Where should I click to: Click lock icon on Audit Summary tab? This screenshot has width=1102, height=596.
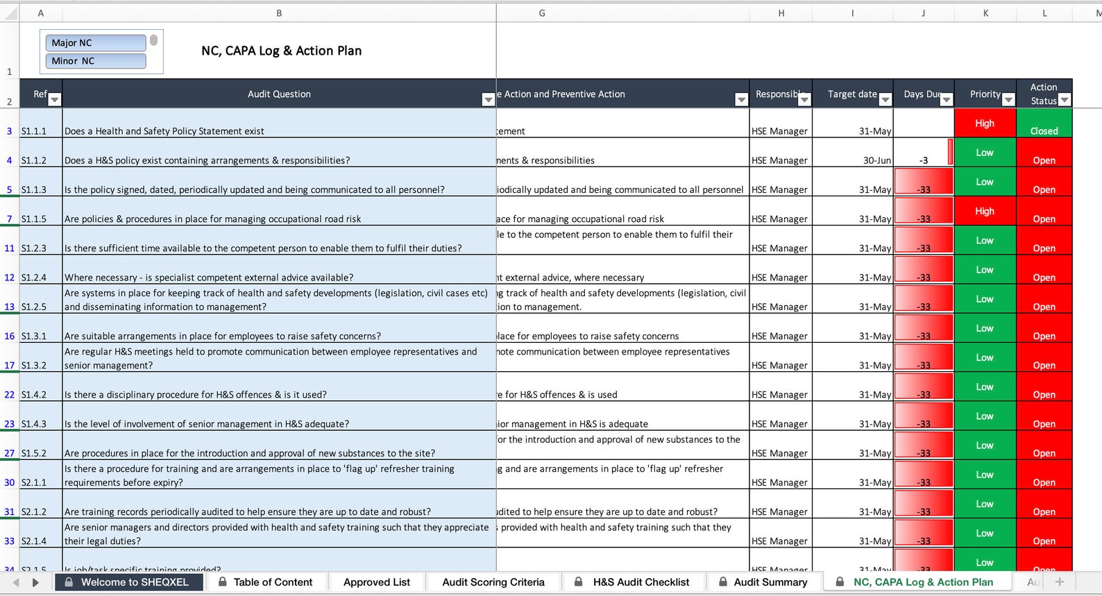[x=723, y=581]
